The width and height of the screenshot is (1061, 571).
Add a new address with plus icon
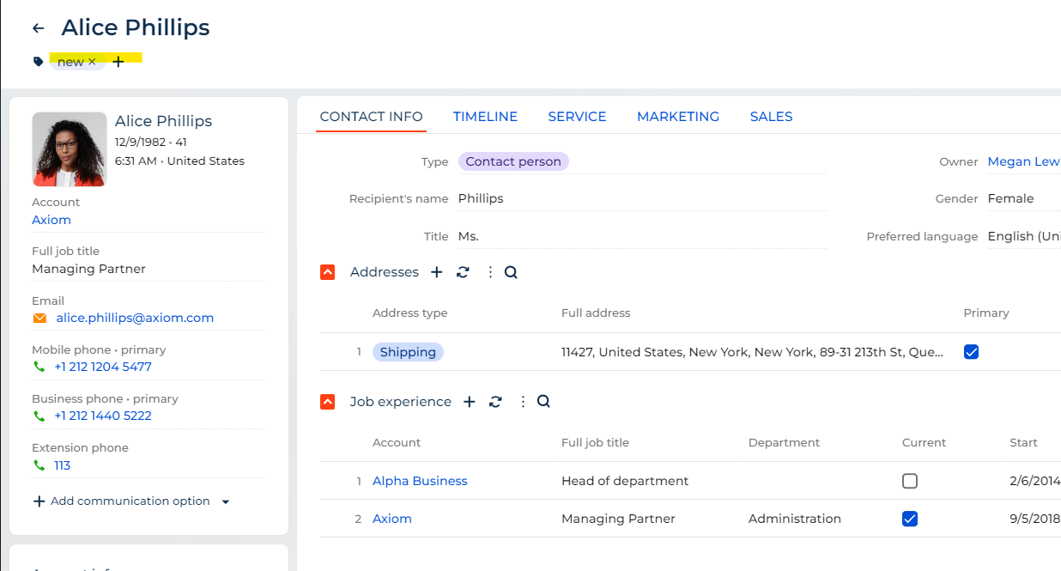point(437,272)
